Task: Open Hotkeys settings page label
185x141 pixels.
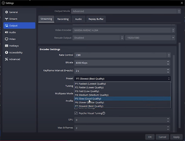Action: [x=14, y=46]
